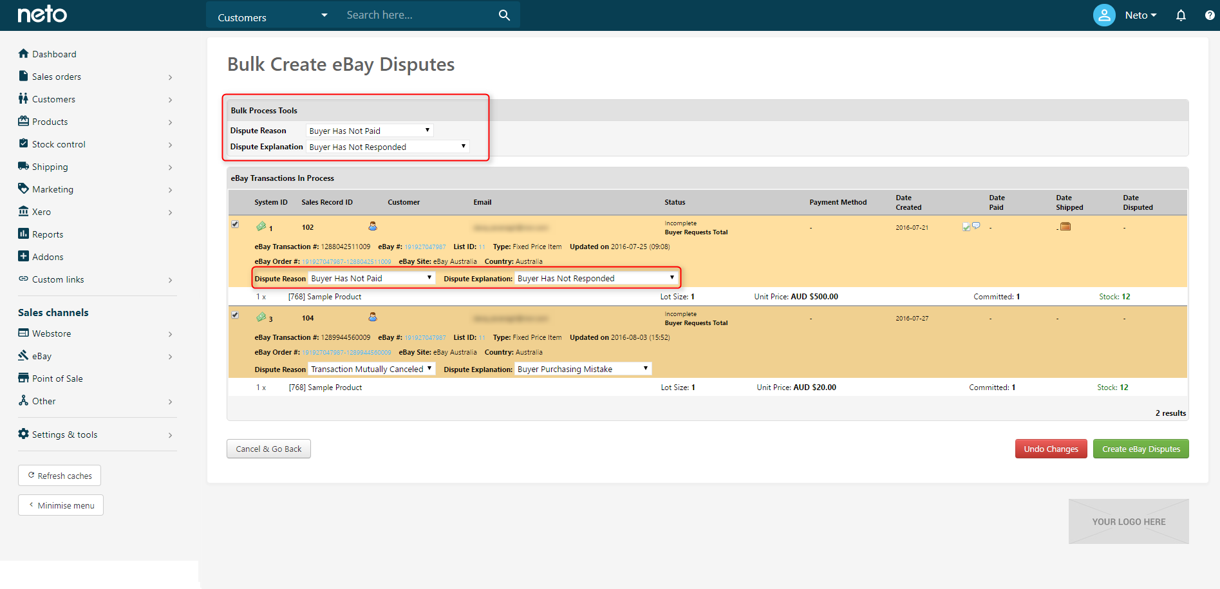Open Bulk Process Tools Dispute Reason dropdown
The image size is (1220, 589).
click(370, 131)
